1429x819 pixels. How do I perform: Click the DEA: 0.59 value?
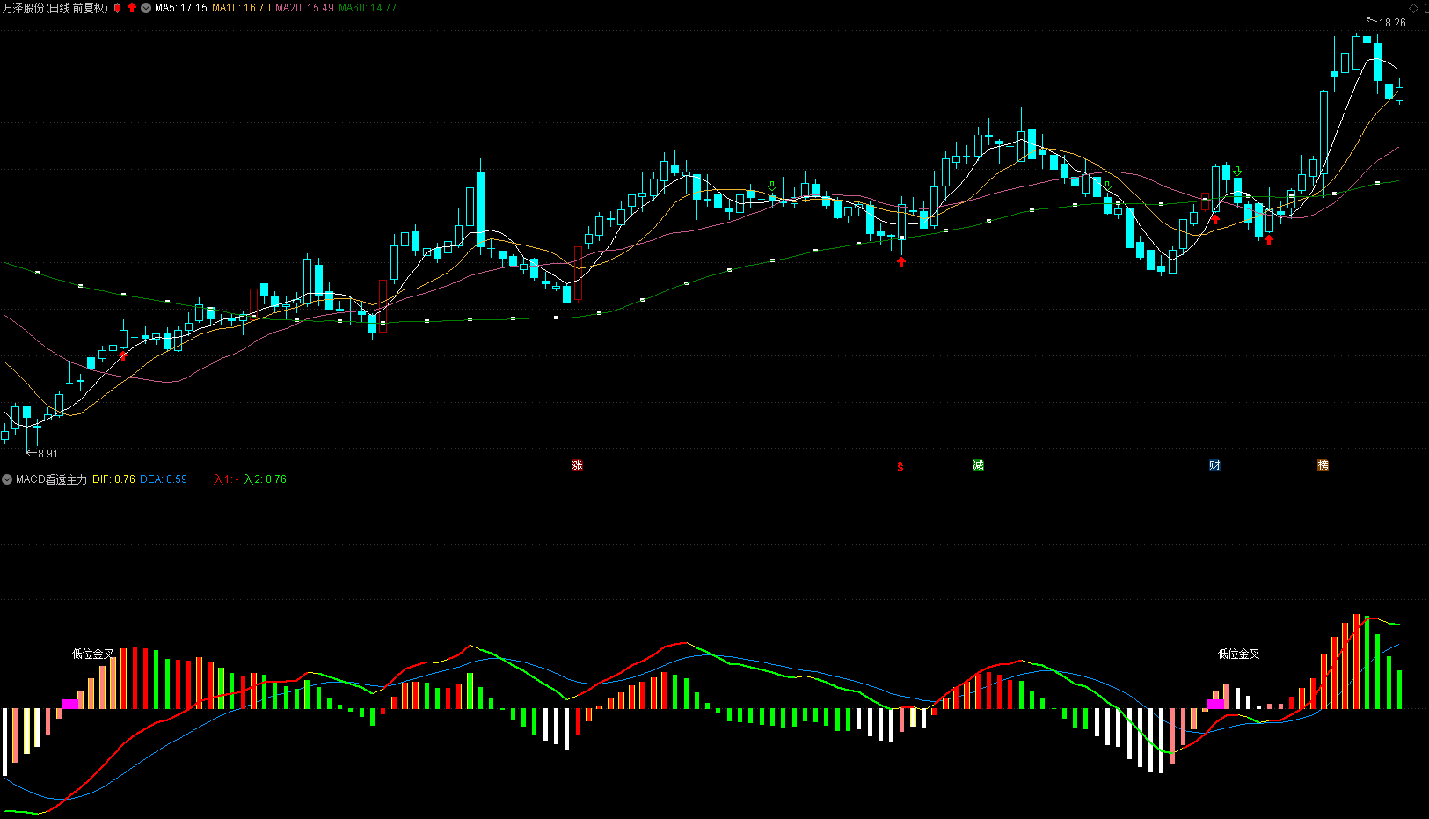click(164, 479)
